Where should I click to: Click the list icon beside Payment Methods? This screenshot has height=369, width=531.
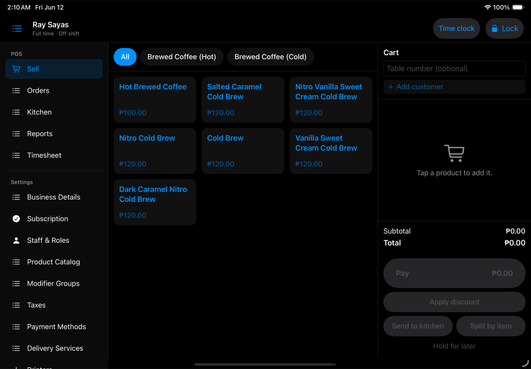tap(16, 327)
